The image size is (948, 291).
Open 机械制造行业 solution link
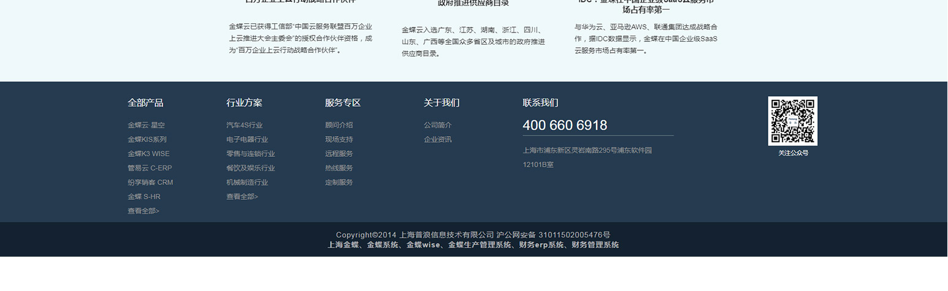coord(247,182)
